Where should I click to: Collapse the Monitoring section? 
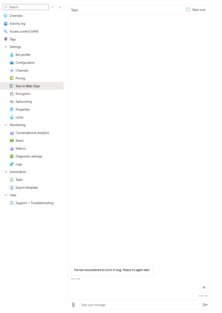point(6,125)
